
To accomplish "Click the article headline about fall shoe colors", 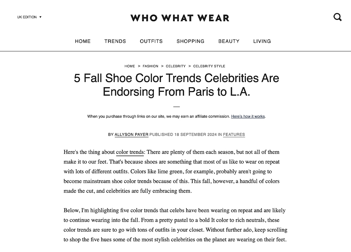I will pos(176,85).
